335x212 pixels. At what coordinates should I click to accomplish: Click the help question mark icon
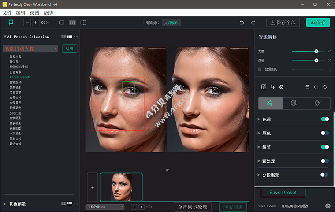328,206
